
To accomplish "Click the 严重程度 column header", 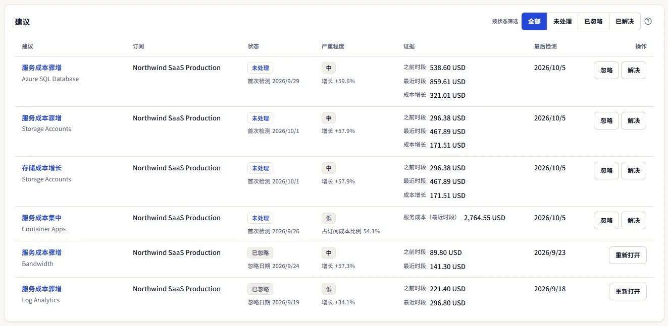I will 333,46.
